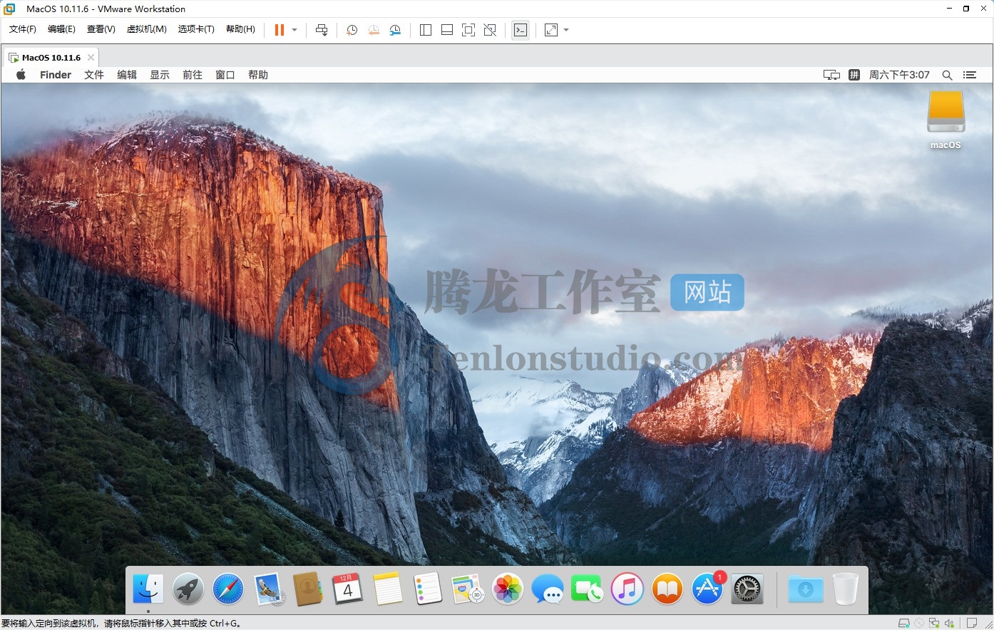Open macOS 文件 menu
The image size is (994, 630).
click(94, 75)
